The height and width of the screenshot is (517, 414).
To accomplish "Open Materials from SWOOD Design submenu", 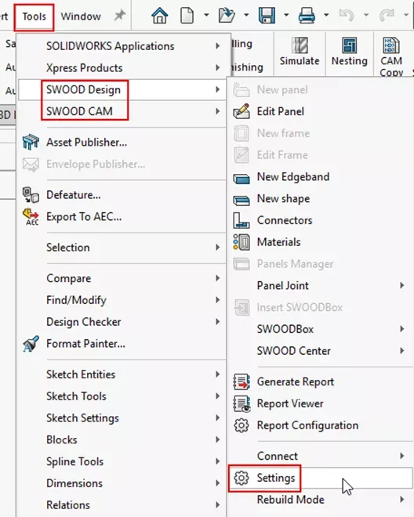I will pos(278,242).
